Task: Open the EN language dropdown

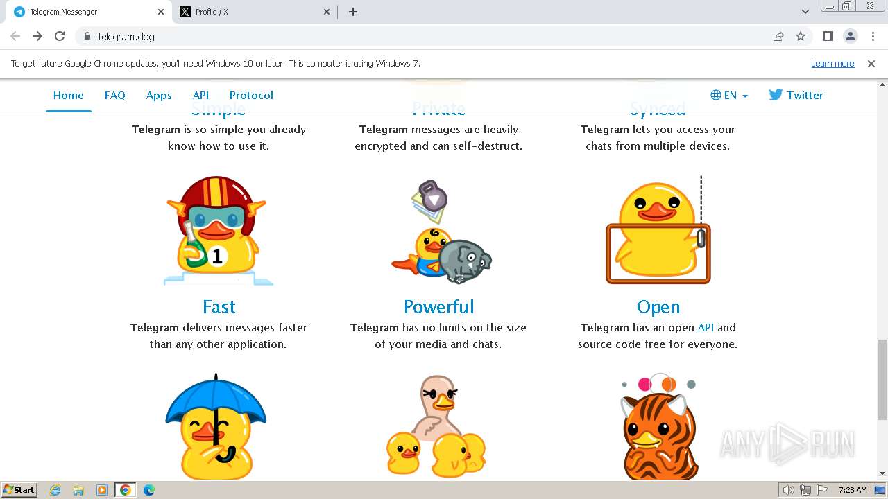Action: point(729,96)
